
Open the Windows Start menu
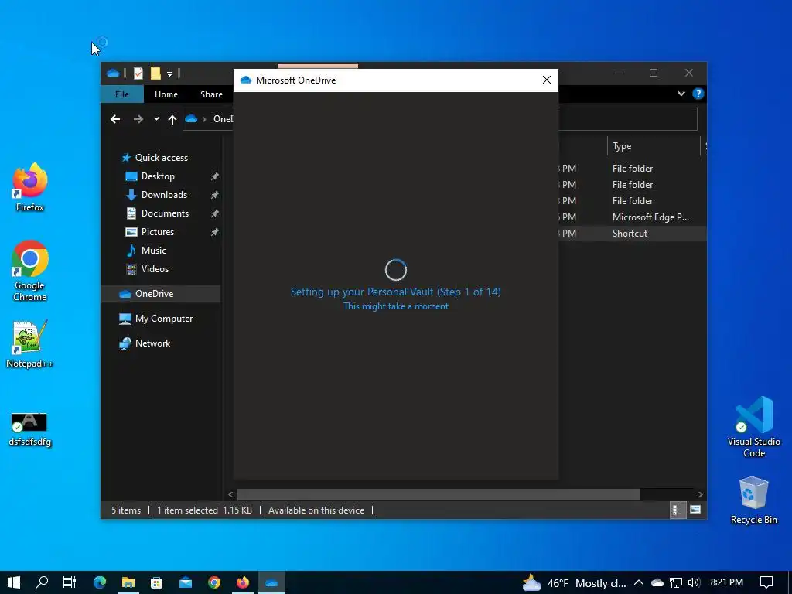pos(14,582)
